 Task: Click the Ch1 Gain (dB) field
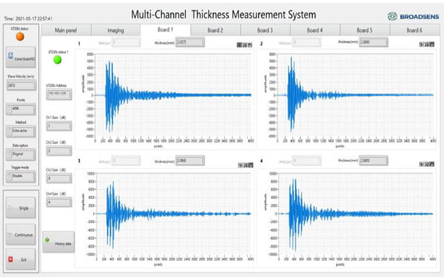click(58, 126)
